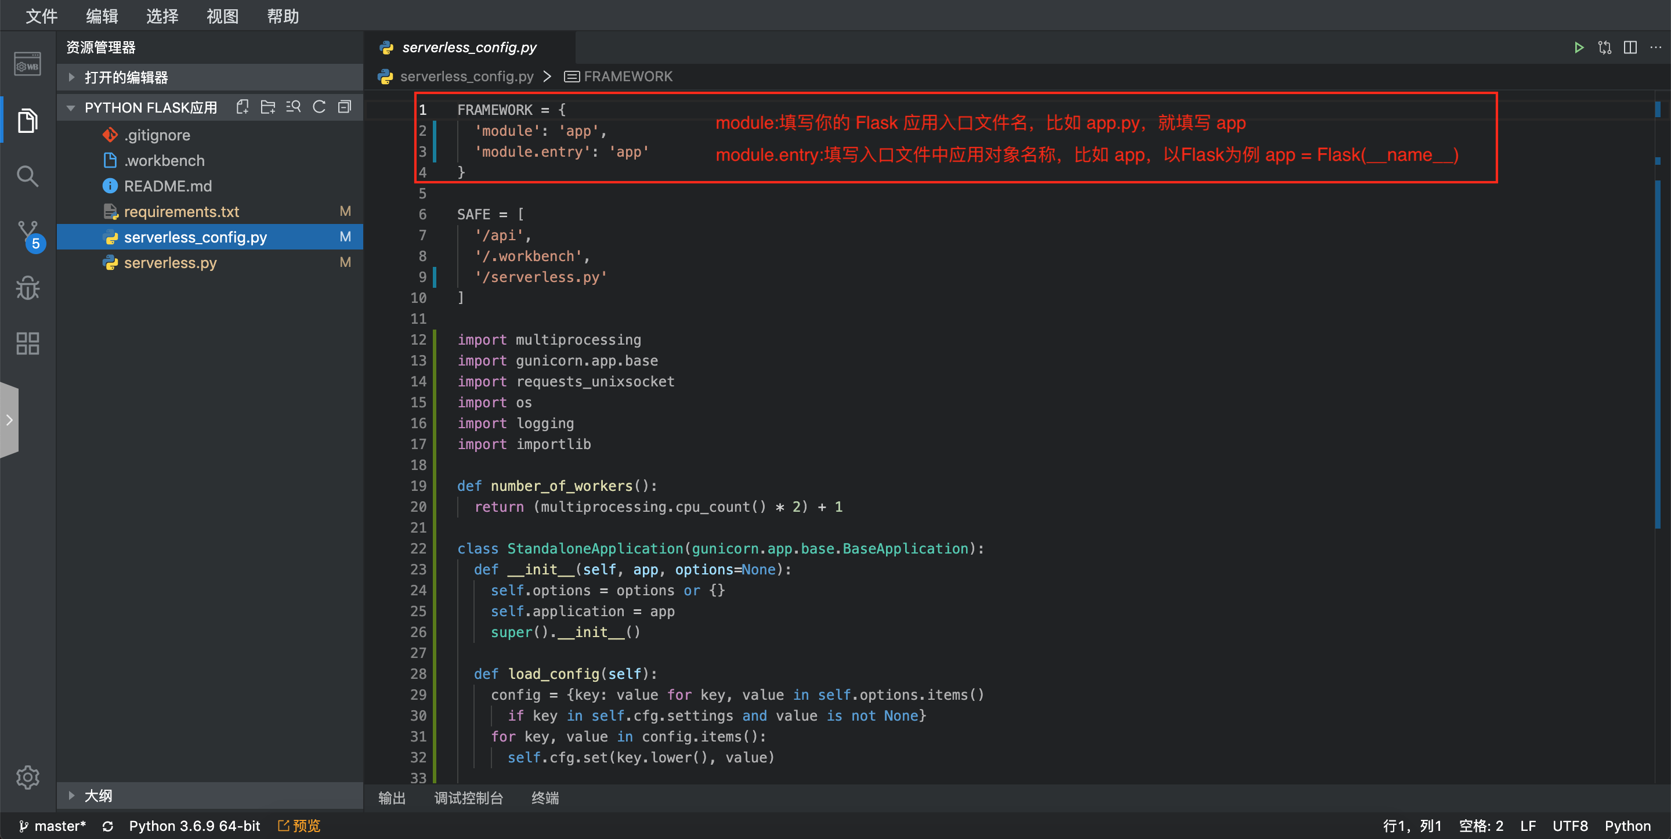Open requirements.txt in the file tree
The height and width of the screenshot is (839, 1671).
181,212
